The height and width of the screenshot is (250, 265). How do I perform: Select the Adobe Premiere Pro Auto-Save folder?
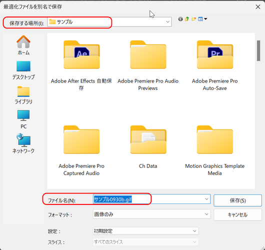coord(215,65)
